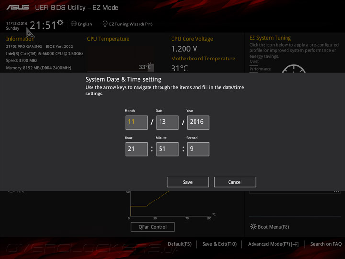Click the Z170I PRO GAMING model text
This screenshot has width=345, height=259.
pos(24,47)
